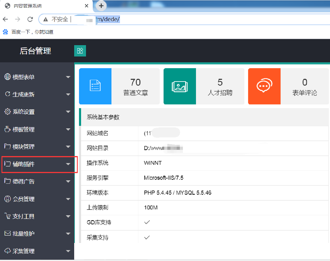
Task: Reload the page with the refresh button
Action: [x=30, y=19]
